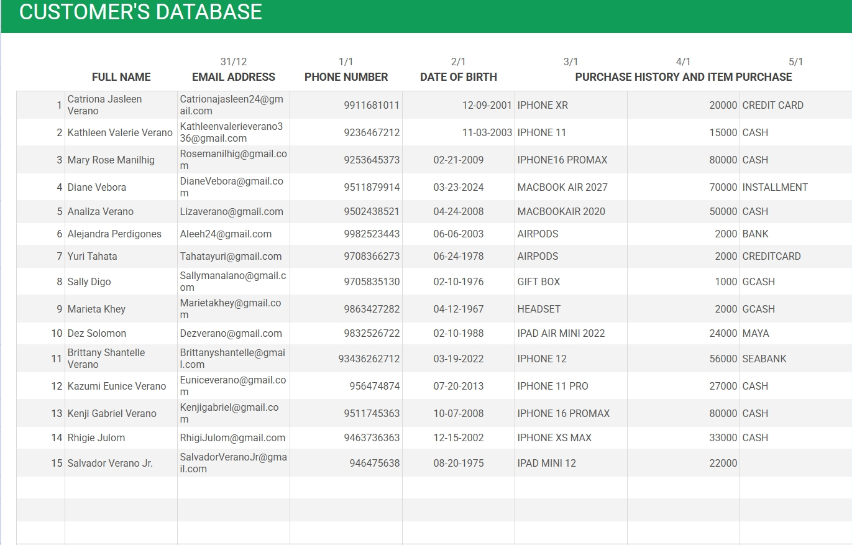Select the Diane Vebora name cell
852x545 pixels.
click(x=121, y=187)
